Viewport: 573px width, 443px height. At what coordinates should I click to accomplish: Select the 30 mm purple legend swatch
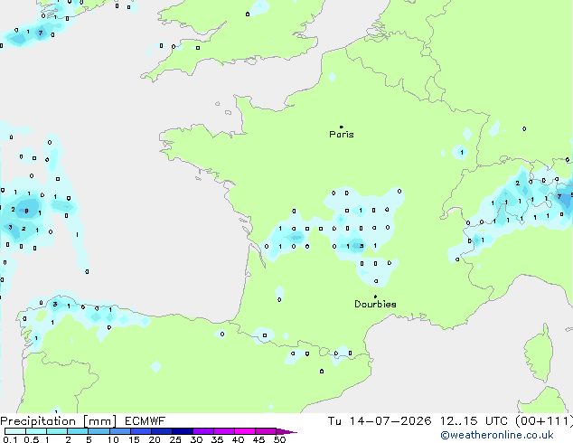202,431
